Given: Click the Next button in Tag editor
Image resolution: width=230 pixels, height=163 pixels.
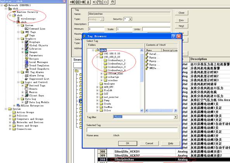Looking at the screenshot, I should pos(181,26).
